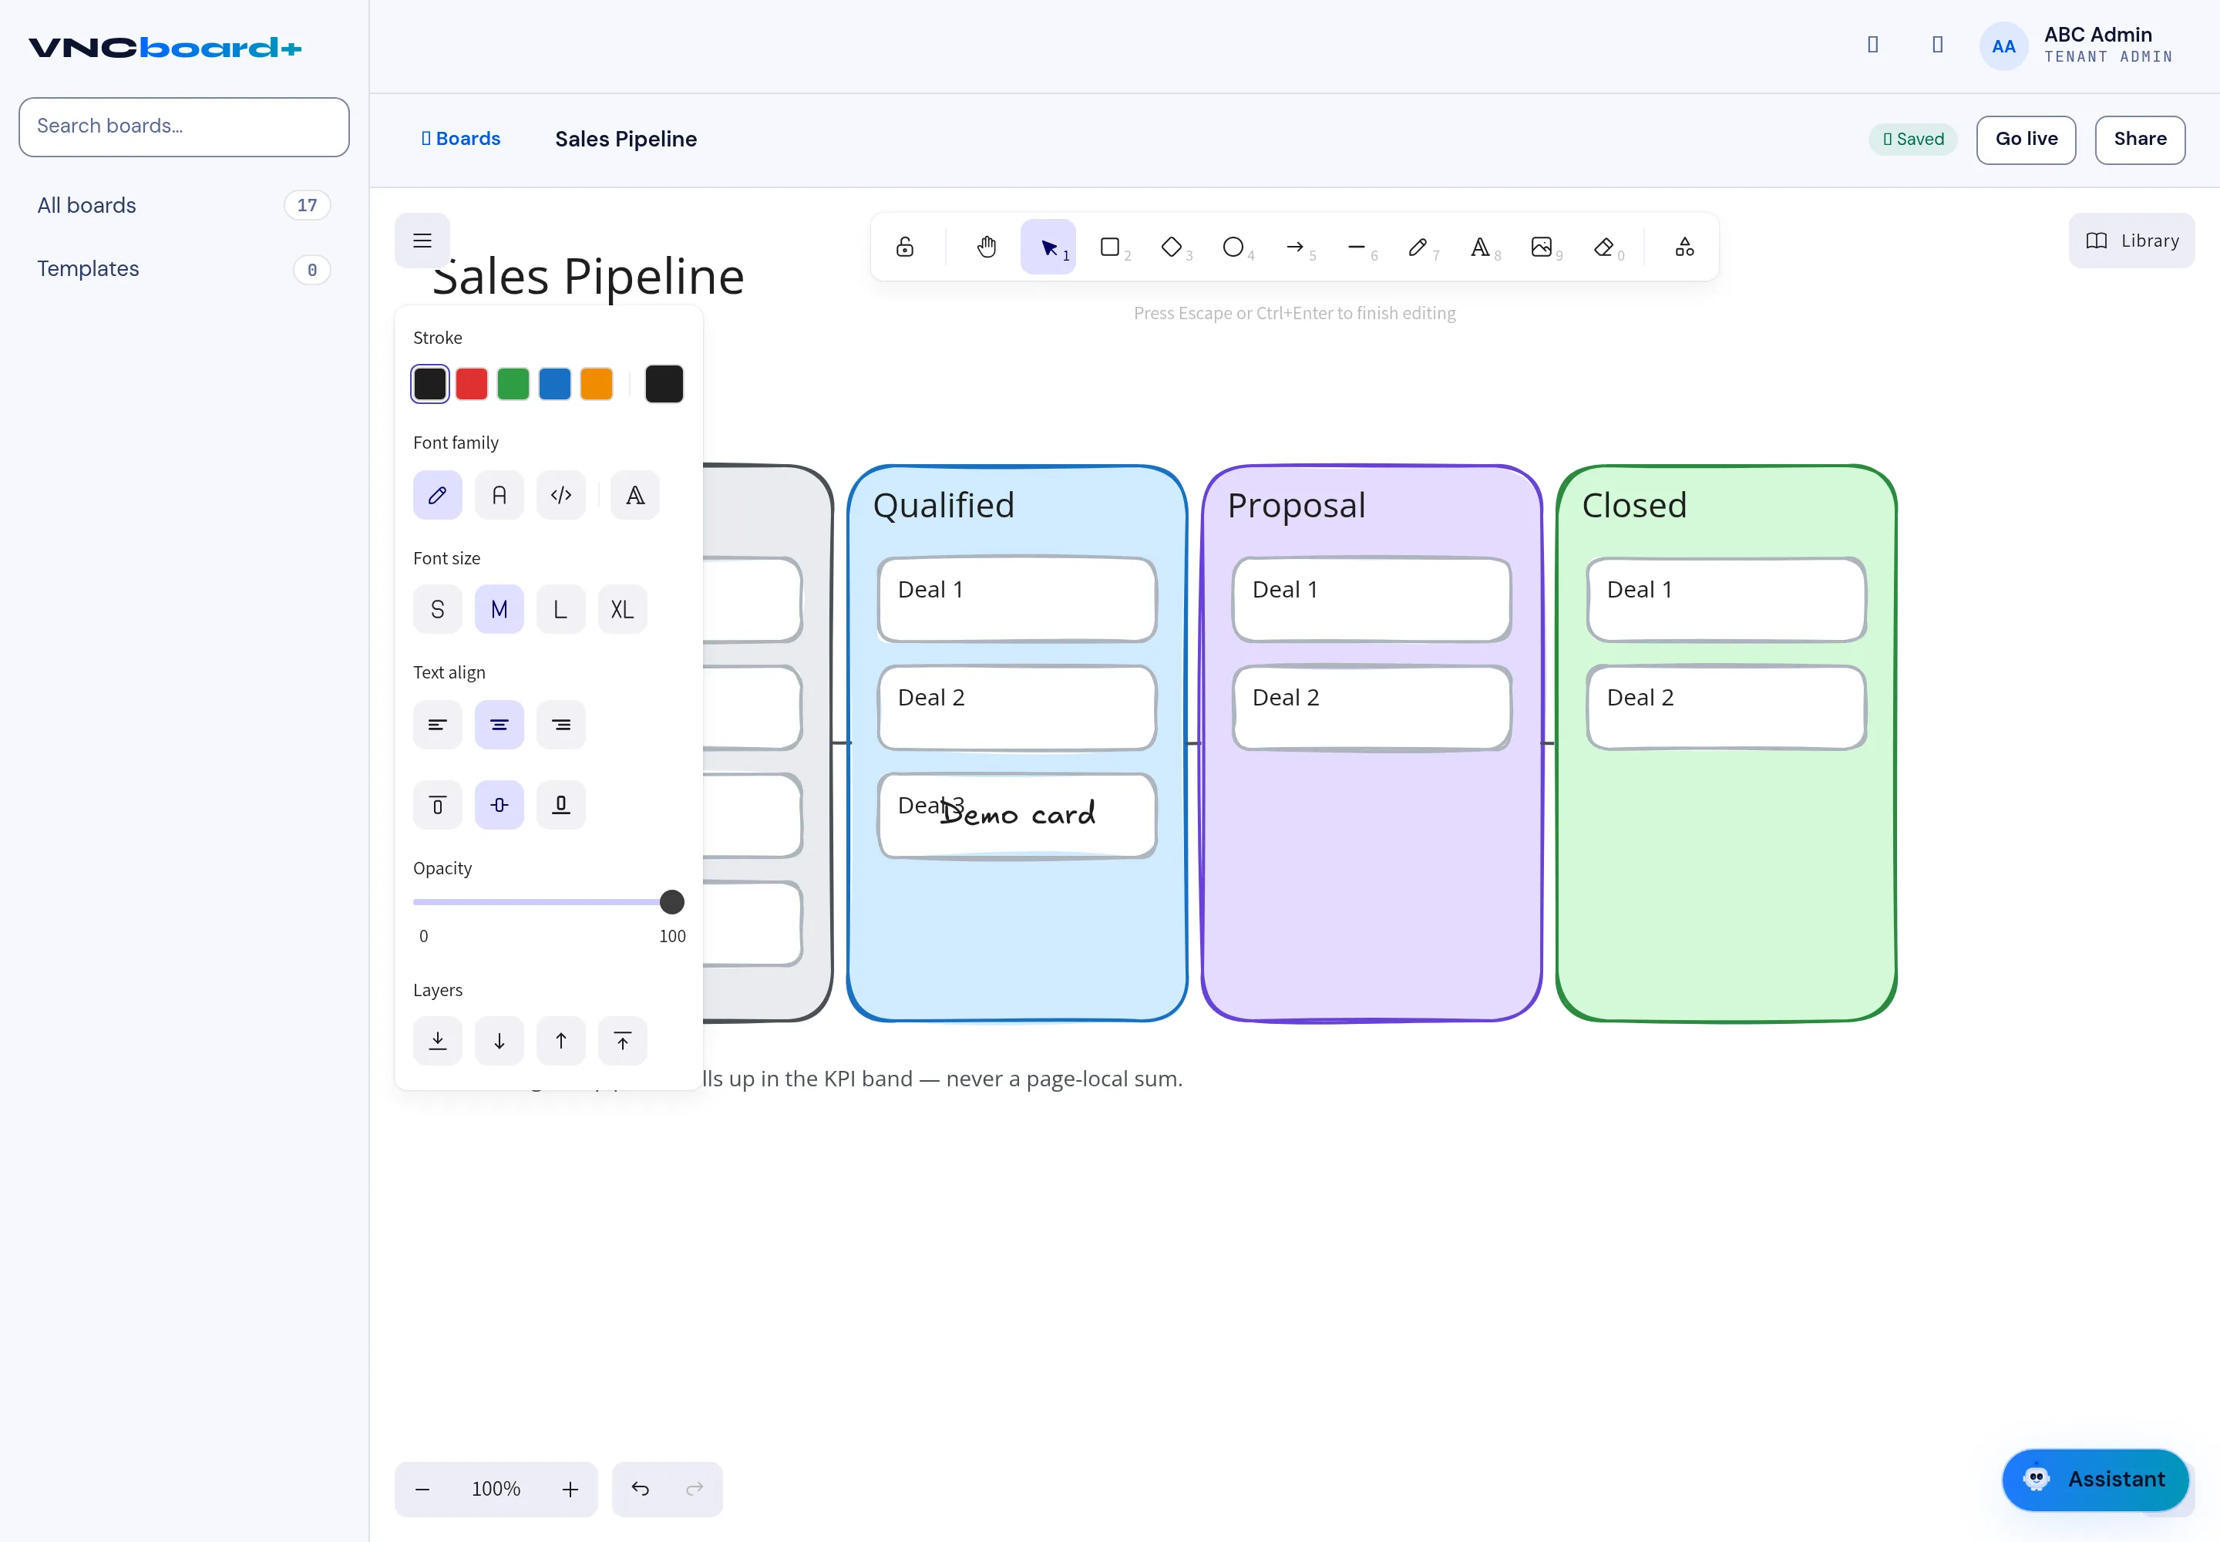Click the Go live button
Viewport: 2220px width, 1542px height.
[2027, 139]
